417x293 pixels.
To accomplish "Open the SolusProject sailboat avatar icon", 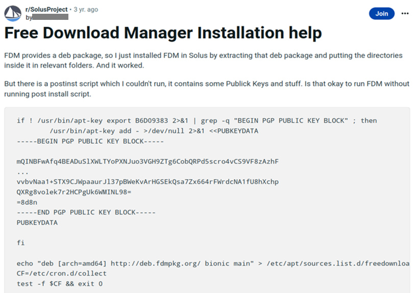I will click(13, 13).
